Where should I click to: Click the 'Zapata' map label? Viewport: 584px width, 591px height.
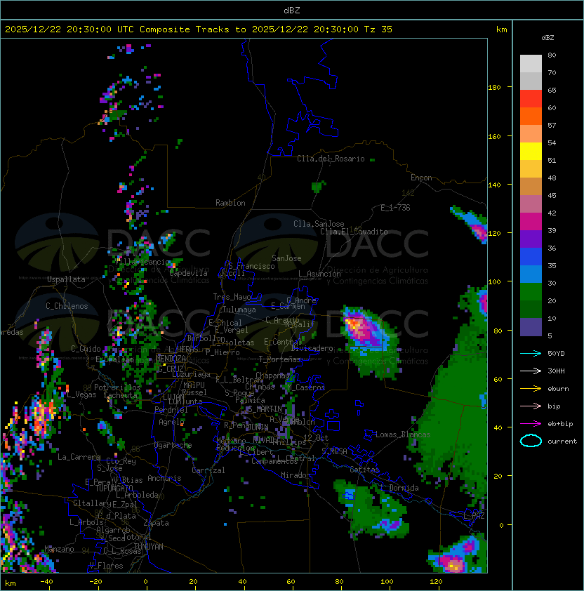pos(156,523)
